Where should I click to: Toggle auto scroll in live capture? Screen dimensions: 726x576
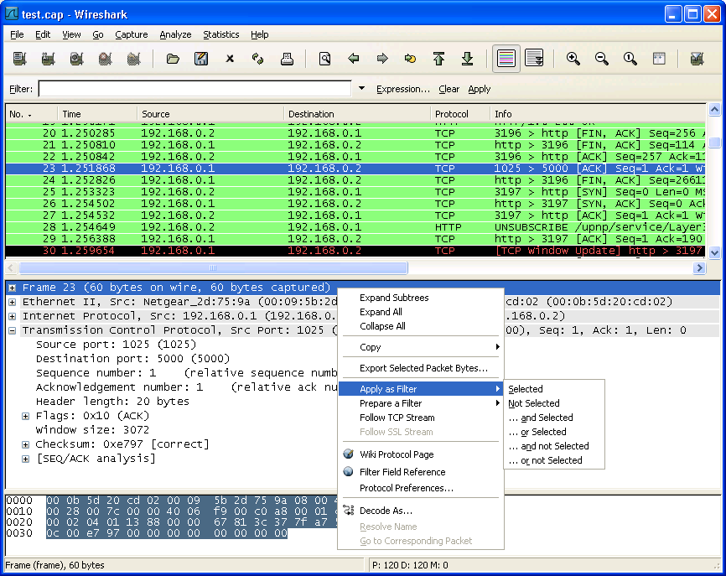[532, 59]
